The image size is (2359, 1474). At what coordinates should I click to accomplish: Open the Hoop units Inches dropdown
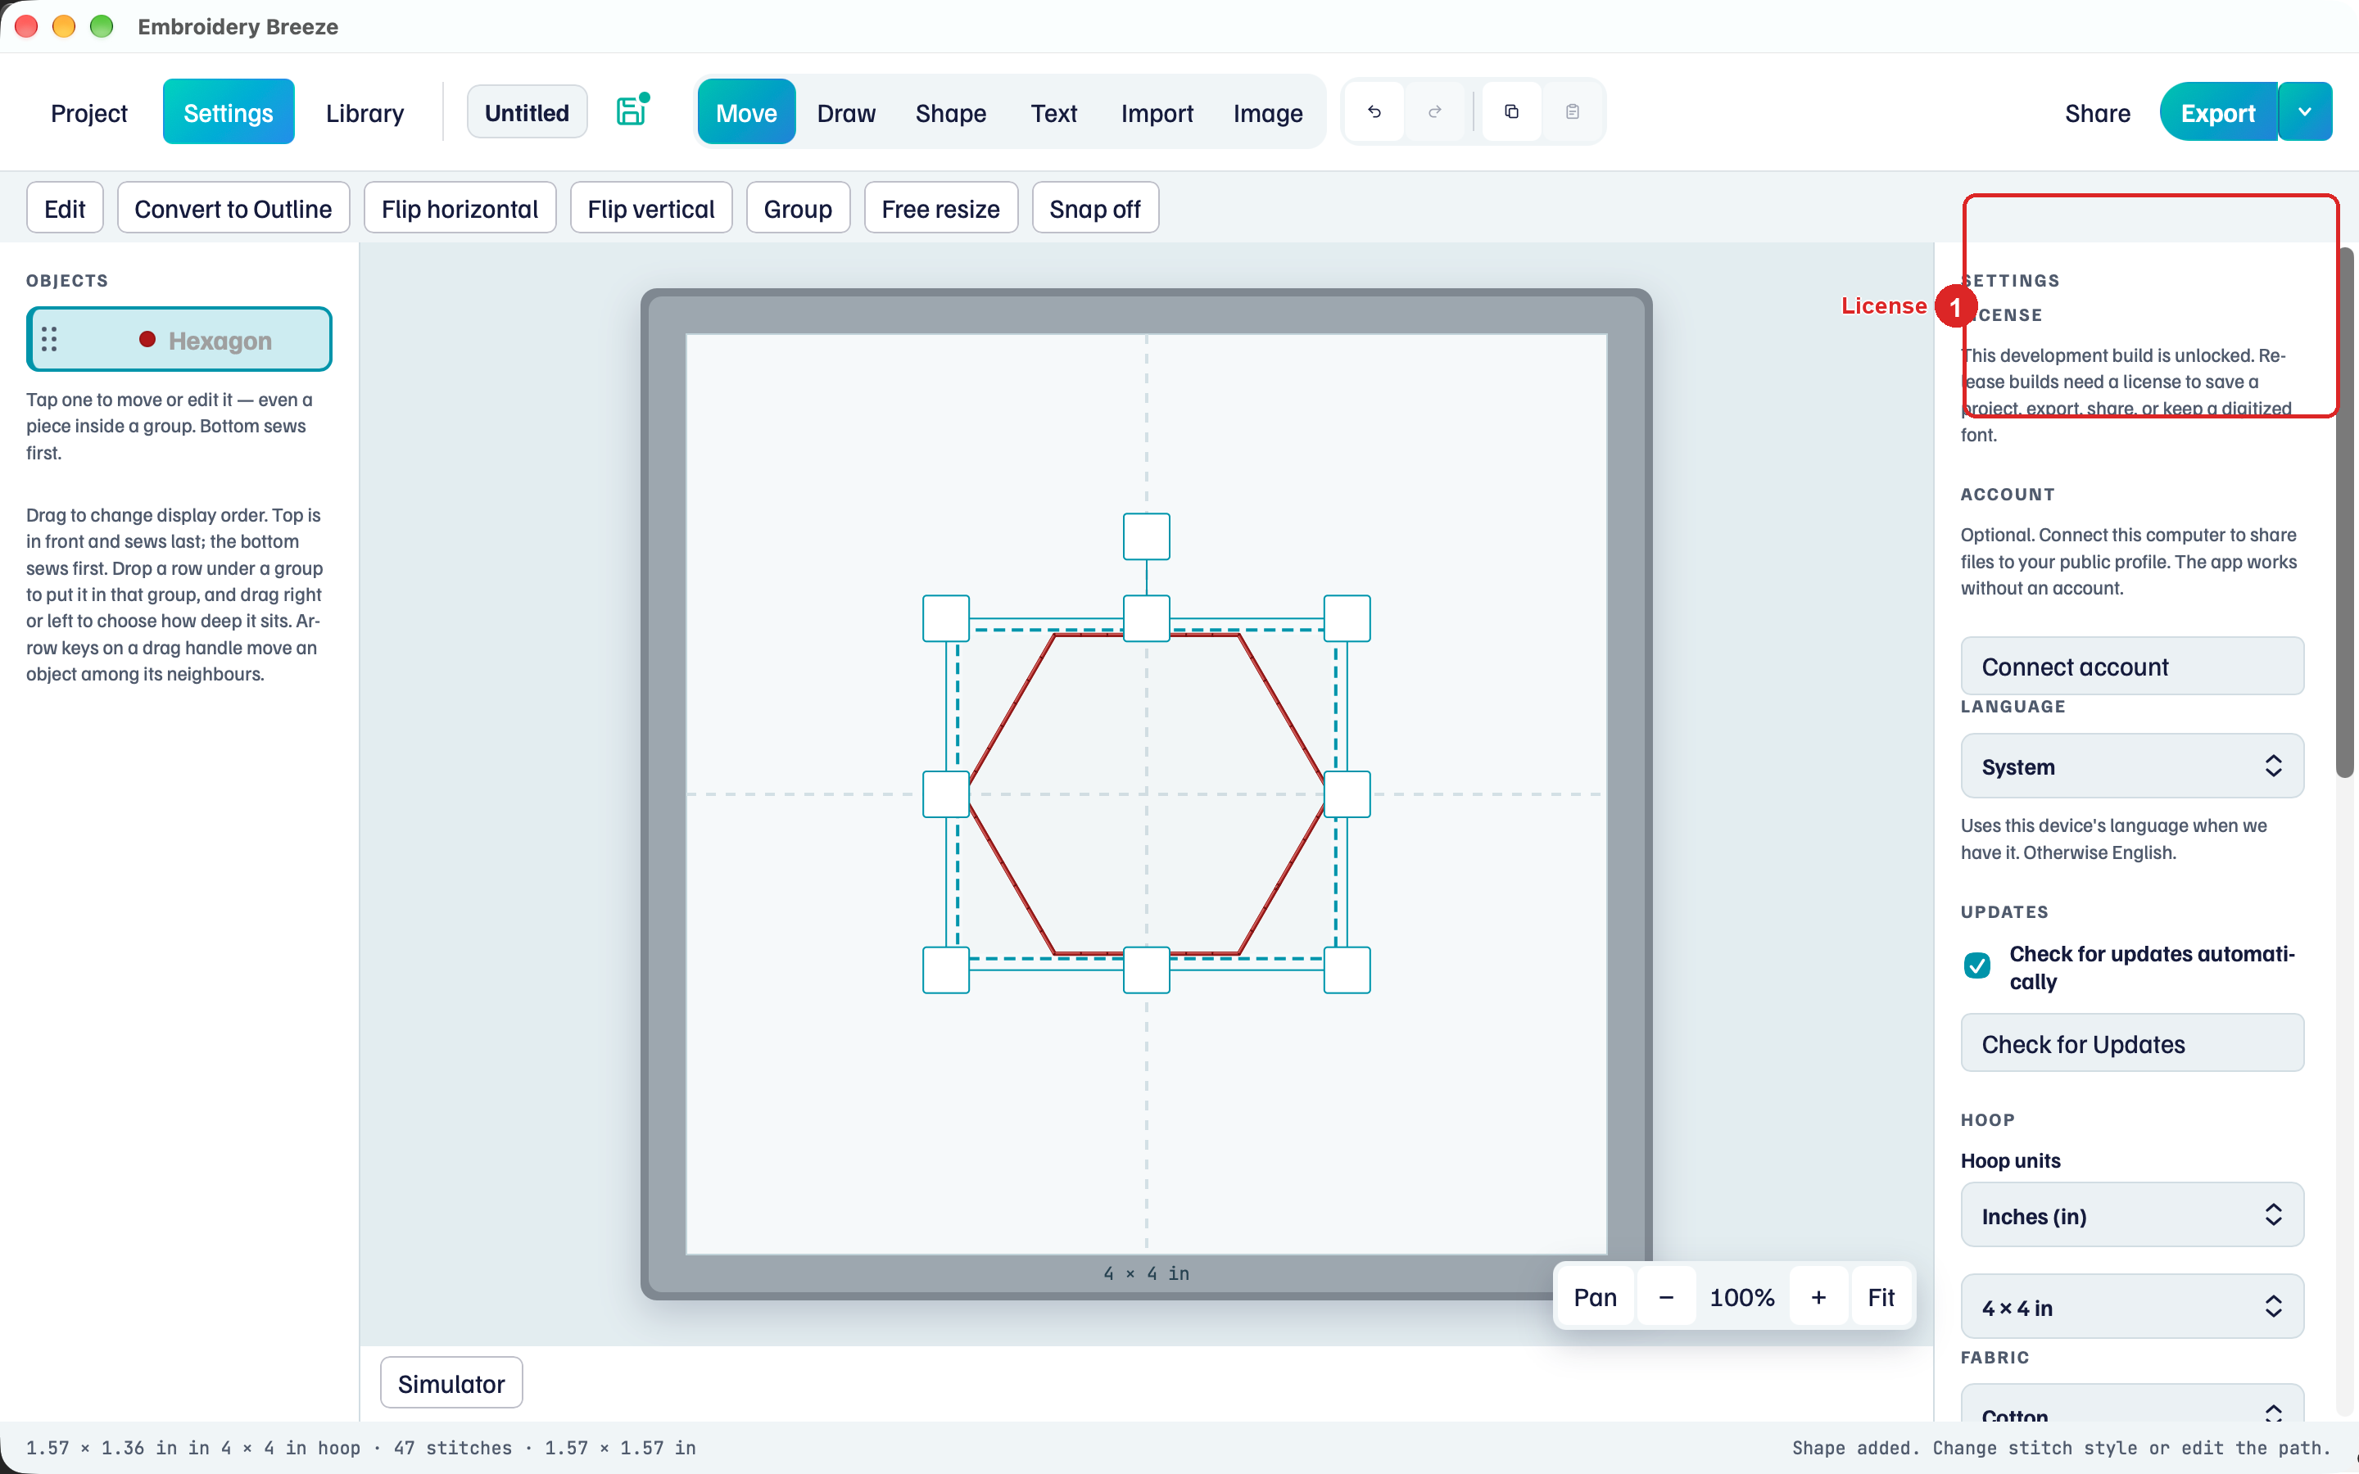(x=2132, y=1216)
